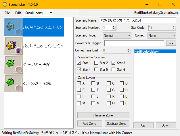Viewport: 180px width, 136px height.
Task: Open the Scenario Type dropdown
Action: coord(117,36)
